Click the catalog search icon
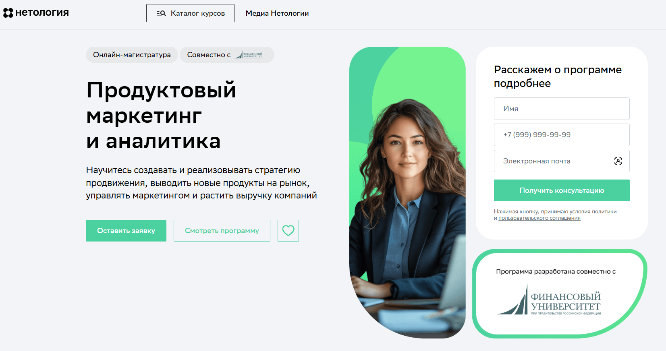The image size is (666, 351). (161, 13)
